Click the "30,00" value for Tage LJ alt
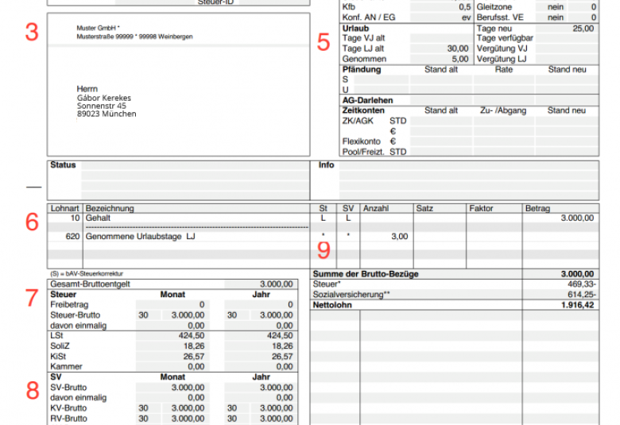The image size is (620, 425). (458, 48)
